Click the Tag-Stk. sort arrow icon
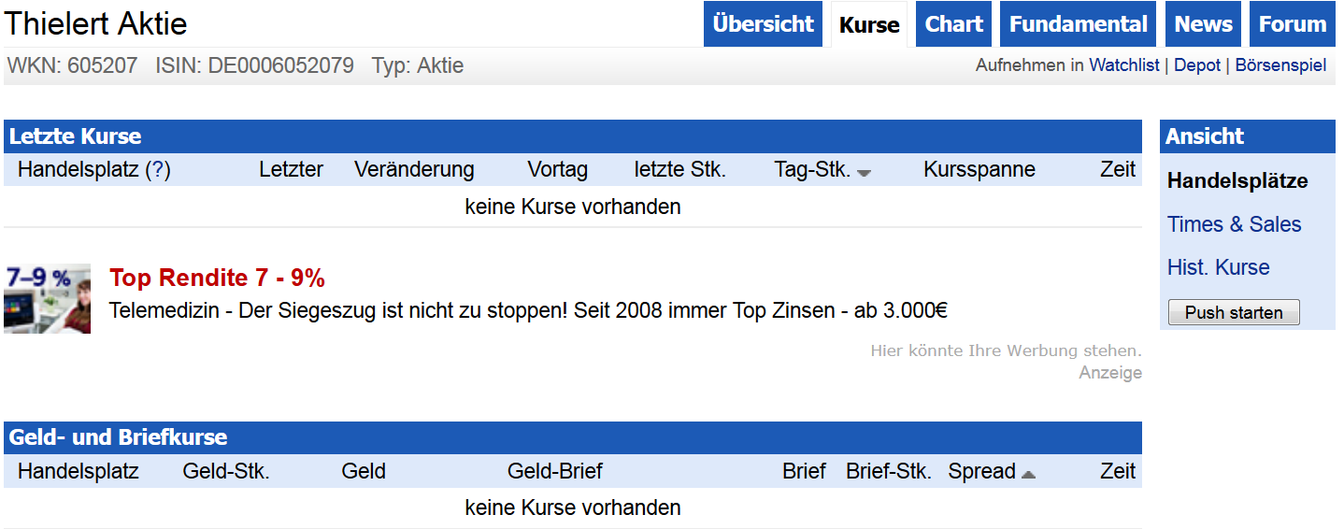 tap(864, 173)
